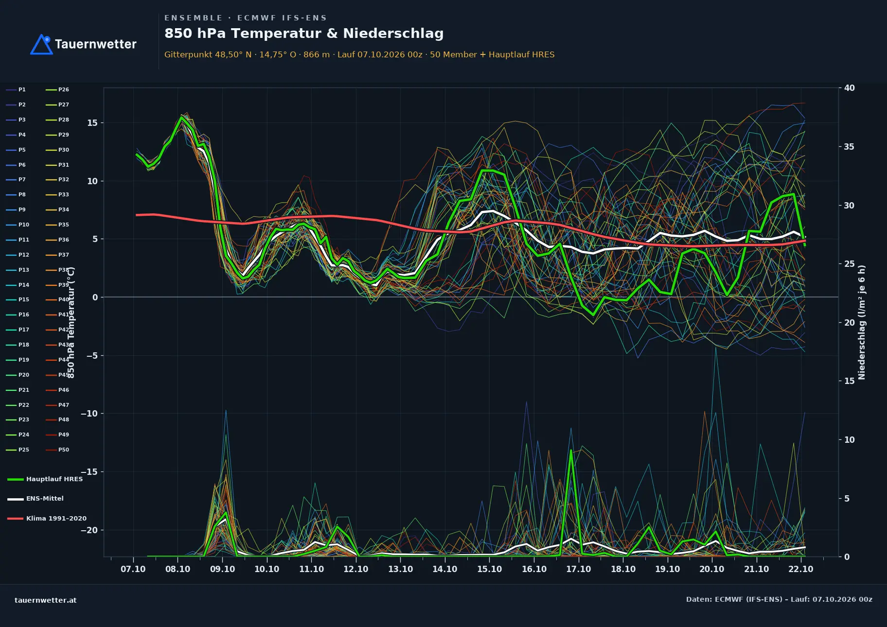Click the 22.10 date label on x-axis
The image size is (887, 627).
pos(801,569)
